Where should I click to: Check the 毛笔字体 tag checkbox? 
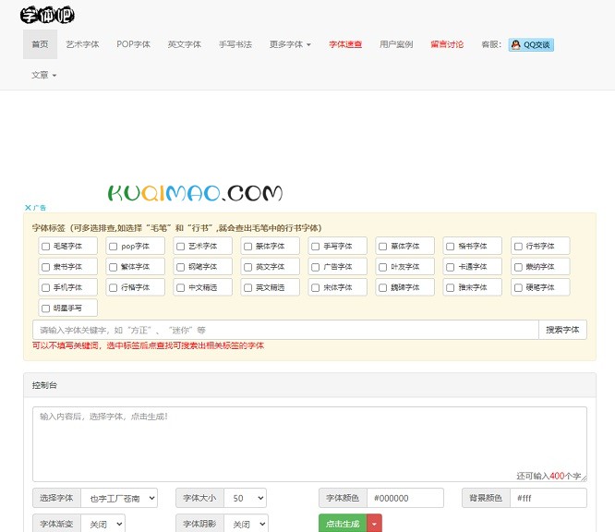[45, 247]
